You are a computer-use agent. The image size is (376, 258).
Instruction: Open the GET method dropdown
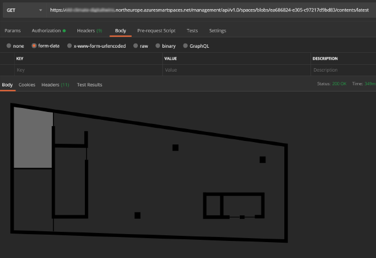point(24,10)
